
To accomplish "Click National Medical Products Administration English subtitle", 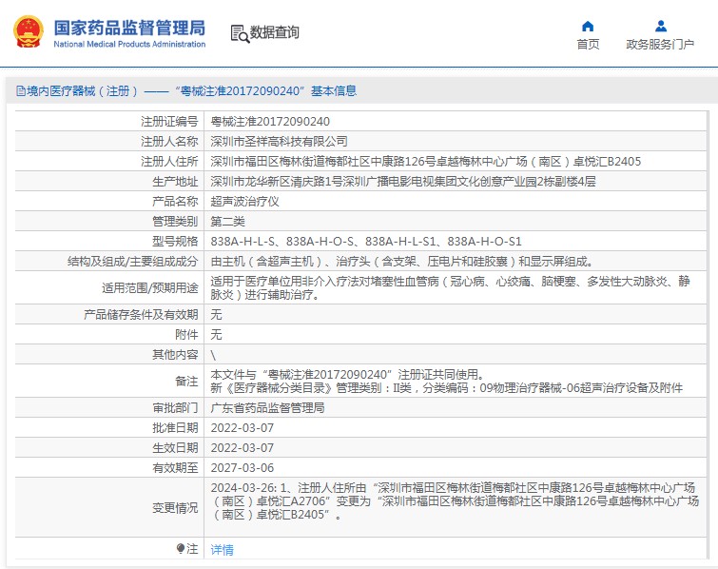I will [x=128, y=45].
